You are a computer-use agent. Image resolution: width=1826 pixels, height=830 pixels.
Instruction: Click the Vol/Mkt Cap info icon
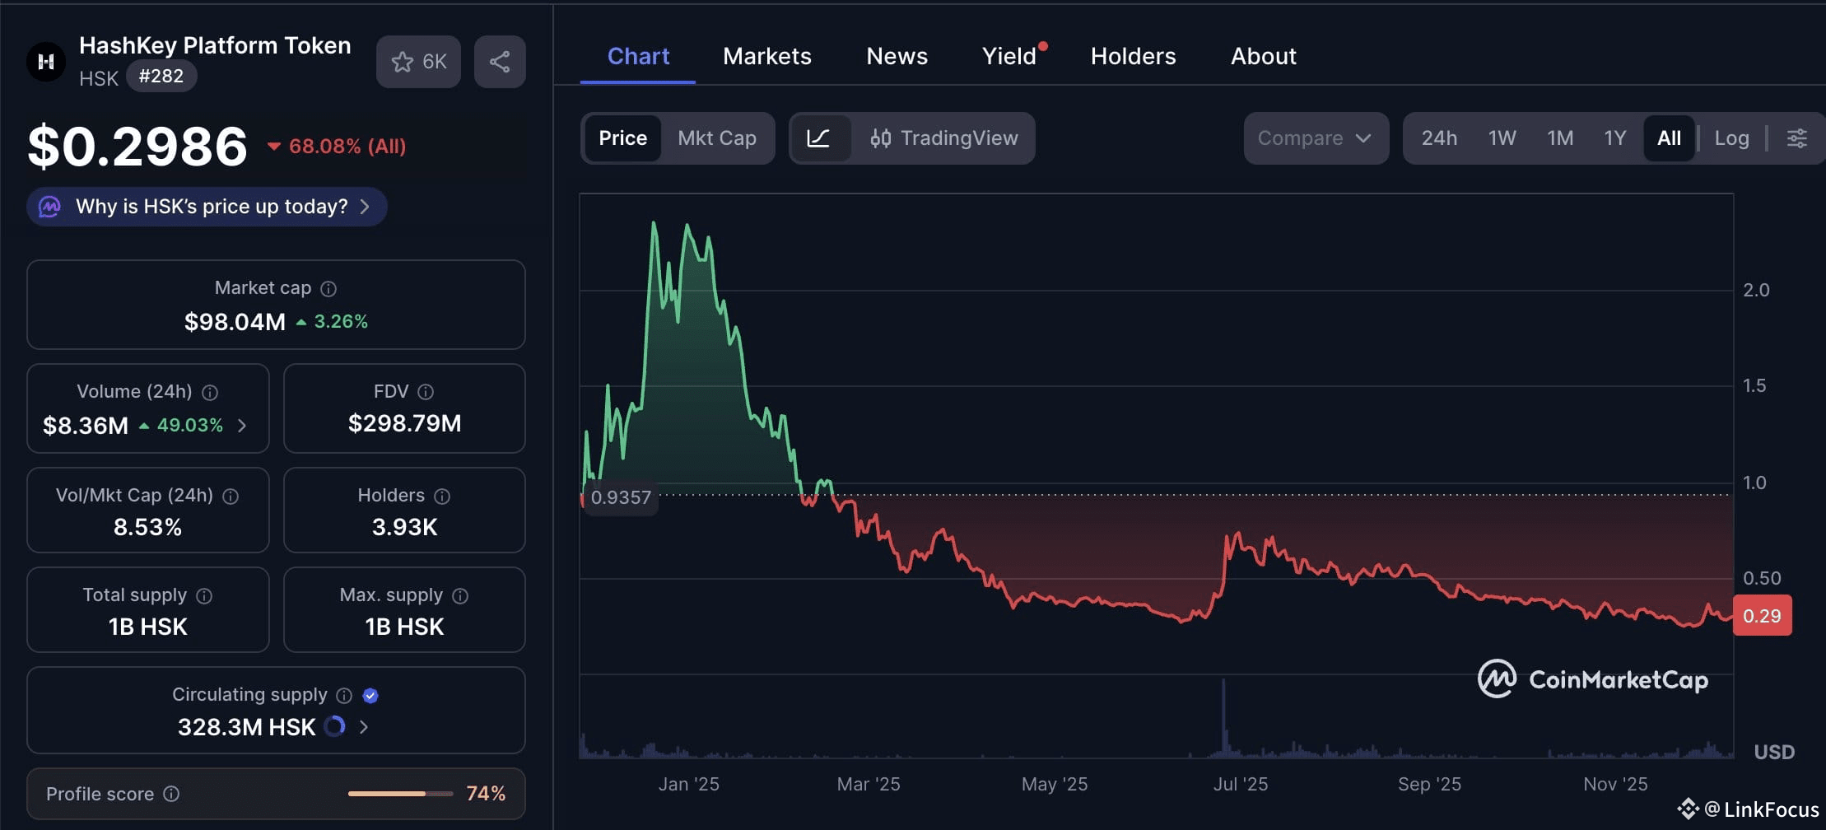(231, 497)
